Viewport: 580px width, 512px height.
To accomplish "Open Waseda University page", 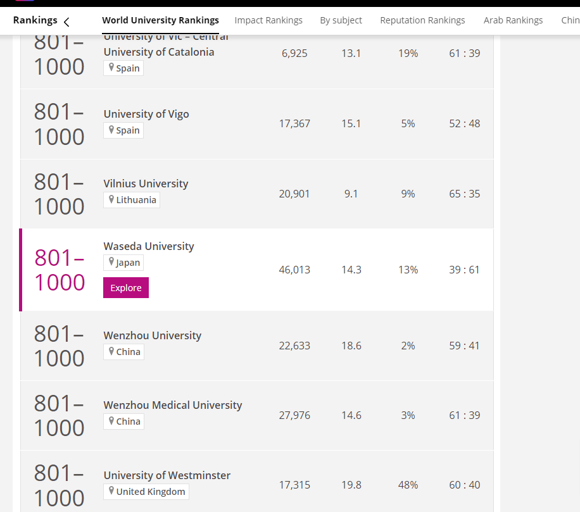I will pos(149,246).
